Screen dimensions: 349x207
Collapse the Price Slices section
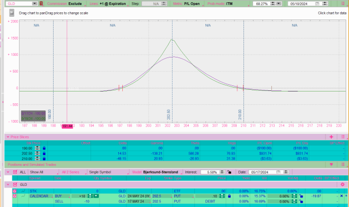point(8,137)
